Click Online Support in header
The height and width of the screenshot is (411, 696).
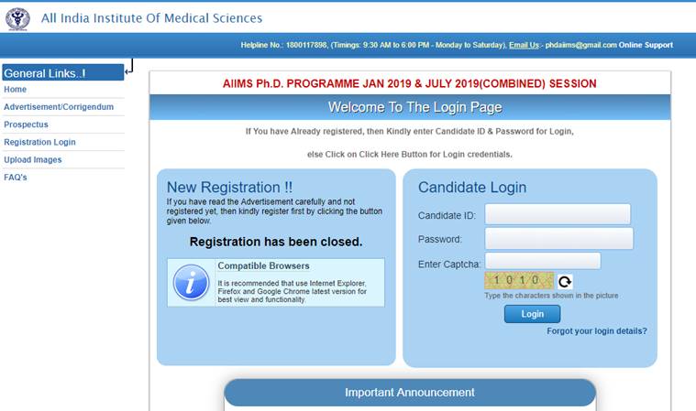(646, 45)
